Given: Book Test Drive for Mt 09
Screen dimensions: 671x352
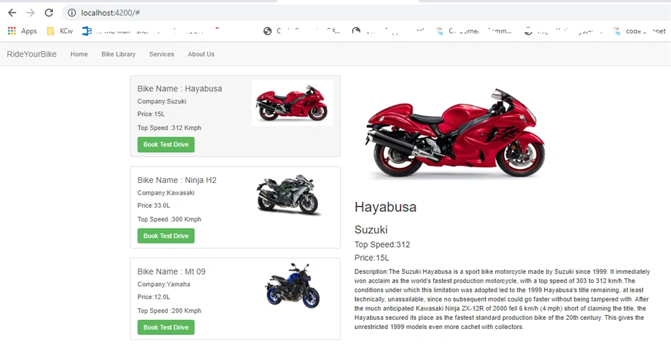Looking at the screenshot, I should [166, 327].
